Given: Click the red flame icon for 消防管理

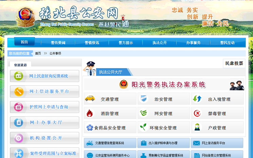Looking at the screenshot, I should 90,113.
